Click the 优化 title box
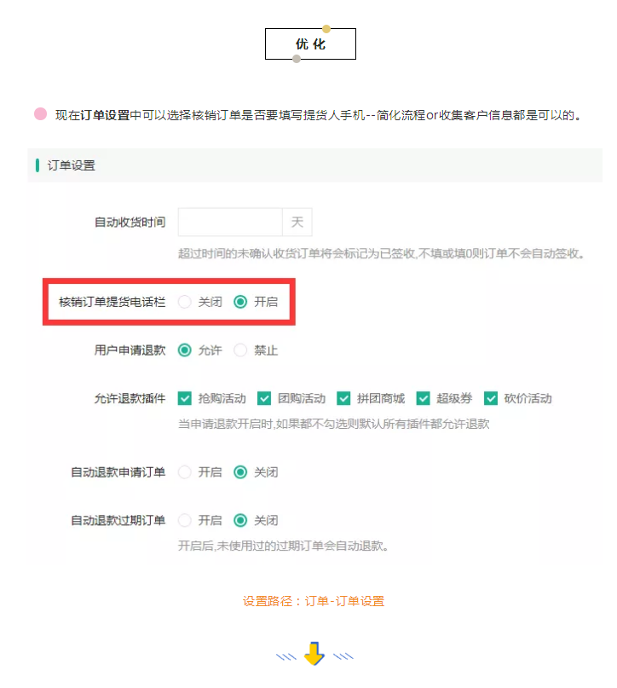 pyautogui.click(x=310, y=43)
